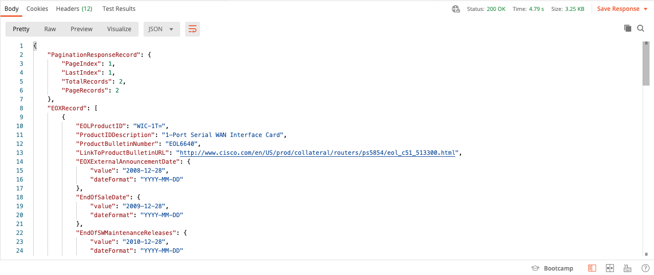
Task: Click the network globe icon
Action: pyautogui.click(x=456, y=9)
